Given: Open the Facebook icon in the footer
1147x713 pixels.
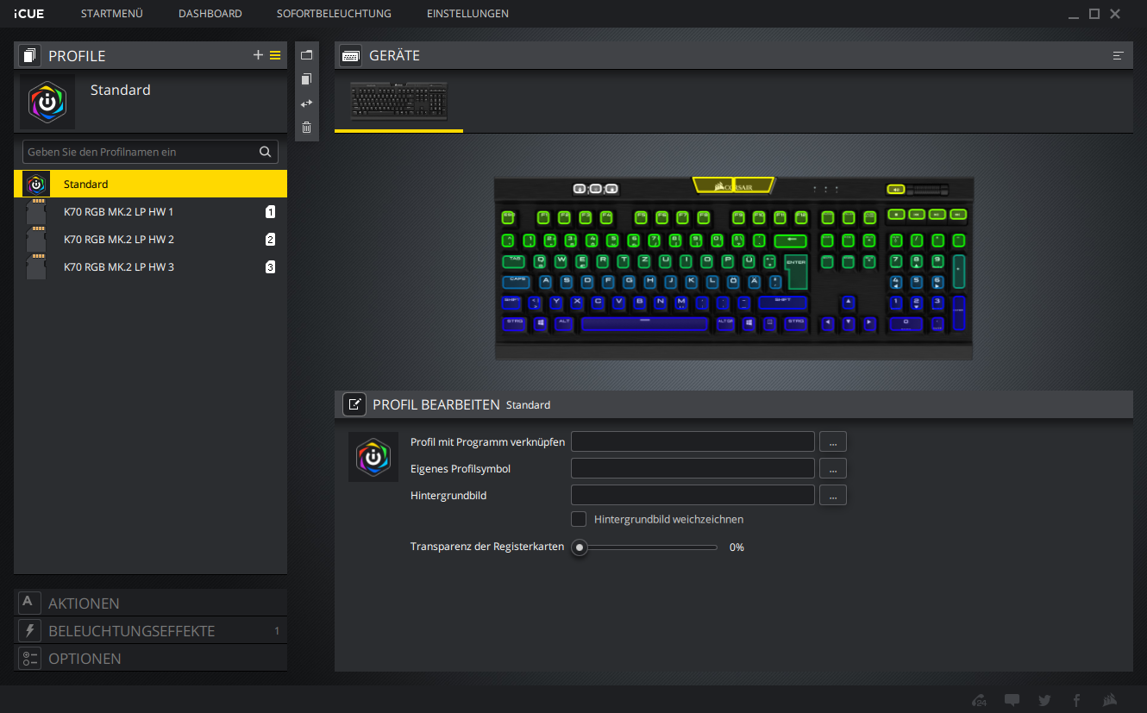Looking at the screenshot, I should pos(1076,700).
